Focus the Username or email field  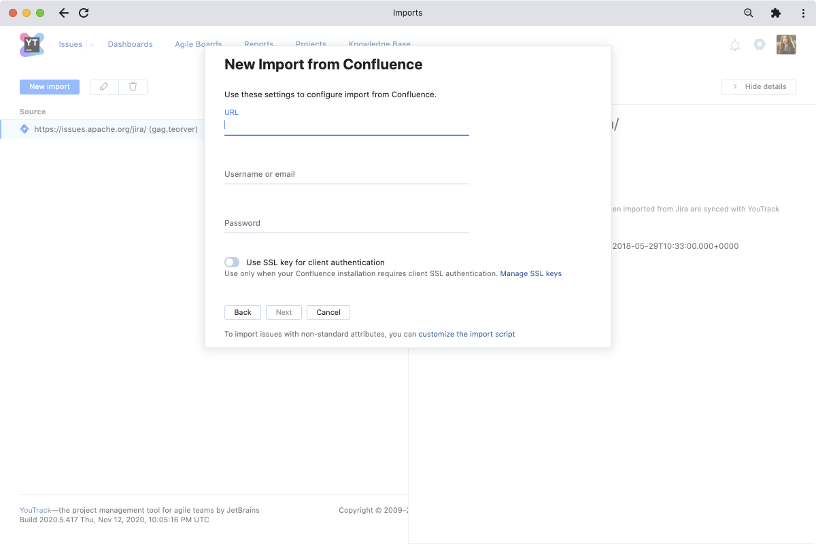347,175
